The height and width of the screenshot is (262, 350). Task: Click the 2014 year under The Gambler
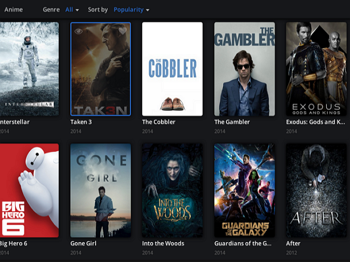pos(220,131)
